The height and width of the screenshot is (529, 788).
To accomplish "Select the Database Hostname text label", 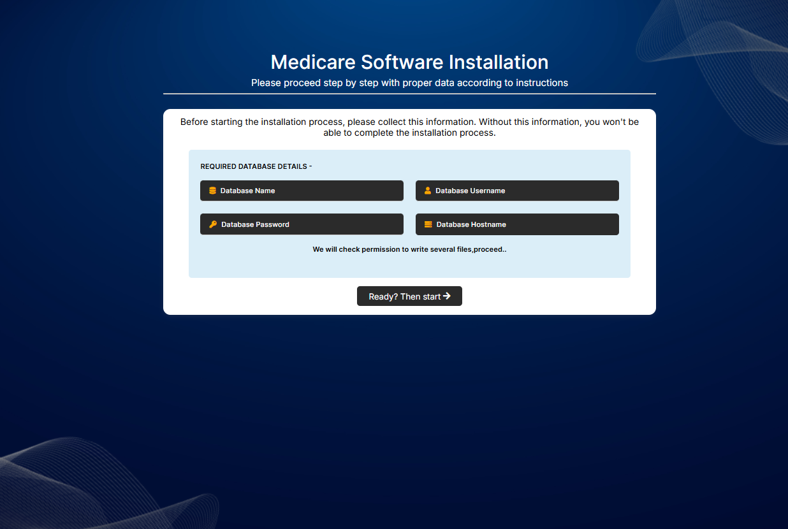I will pos(471,224).
